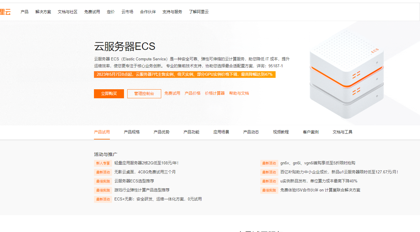Click 最新活动 tag beside ECS+无影
Image resolution: width=420 pixels, height=232 pixels.
(103, 200)
